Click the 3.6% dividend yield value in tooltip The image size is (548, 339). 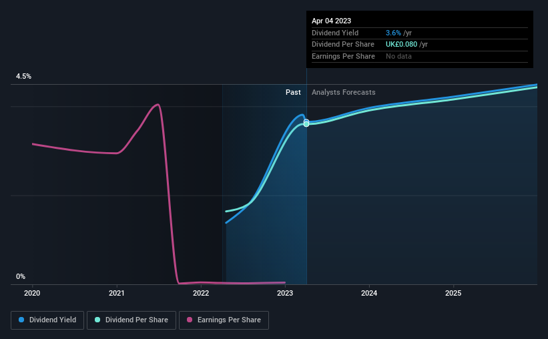(393, 33)
